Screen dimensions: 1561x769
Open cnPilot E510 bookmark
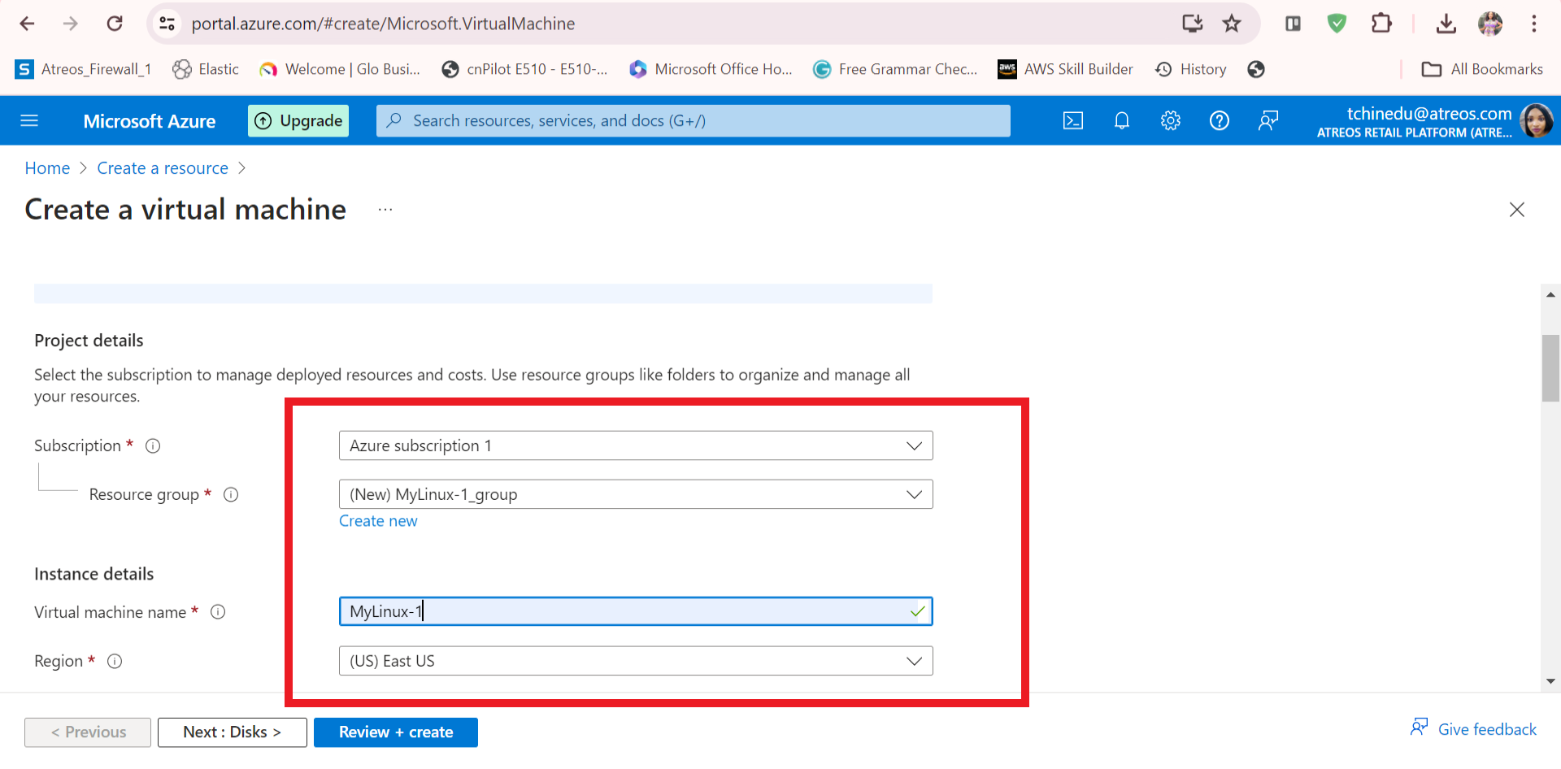[524, 69]
